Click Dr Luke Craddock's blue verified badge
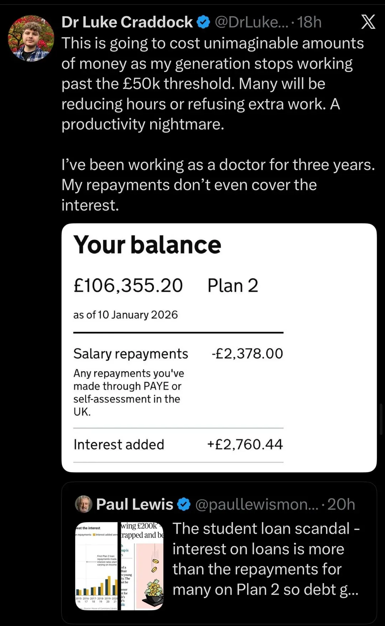This screenshot has height=626, width=385. click(x=203, y=22)
